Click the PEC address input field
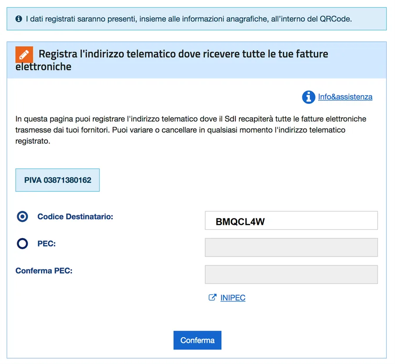Image resolution: width=395 pixels, height=364 pixels. (x=291, y=247)
